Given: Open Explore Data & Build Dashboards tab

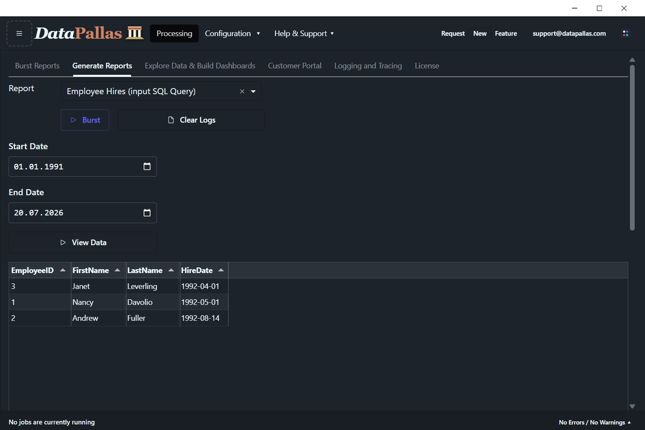Looking at the screenshot, I should [200, 66].
